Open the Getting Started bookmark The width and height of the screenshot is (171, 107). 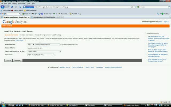pos(17,10)
